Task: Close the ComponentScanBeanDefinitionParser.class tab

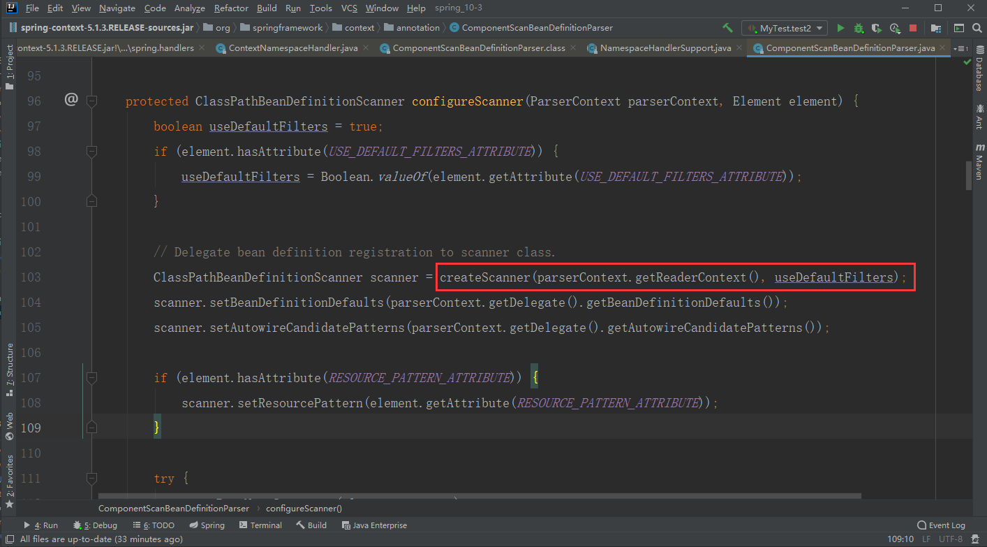Action: pyautogui.click(x=572, y=48)
